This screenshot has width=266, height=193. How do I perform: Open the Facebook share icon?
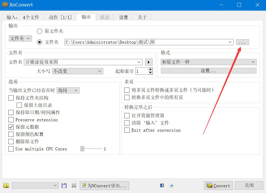pos(162,185)
